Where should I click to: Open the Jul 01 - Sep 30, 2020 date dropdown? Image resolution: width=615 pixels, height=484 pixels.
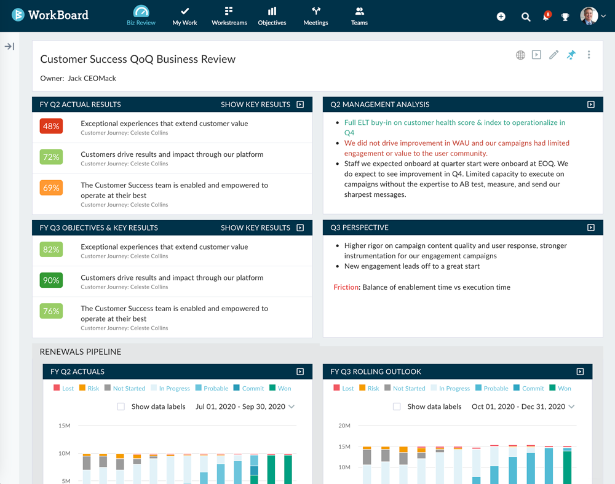click(245, 407)
